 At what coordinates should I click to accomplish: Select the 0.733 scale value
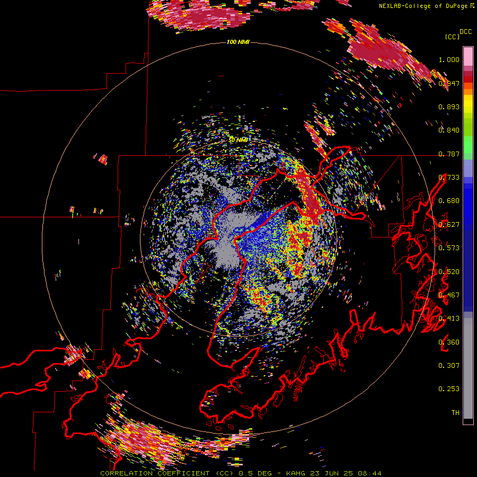pyautogui.click(x=449, y=178)
